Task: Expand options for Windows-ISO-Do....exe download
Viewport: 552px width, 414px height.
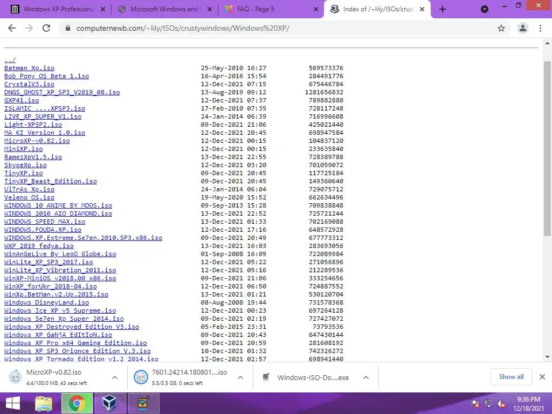Action: (366, 377)
